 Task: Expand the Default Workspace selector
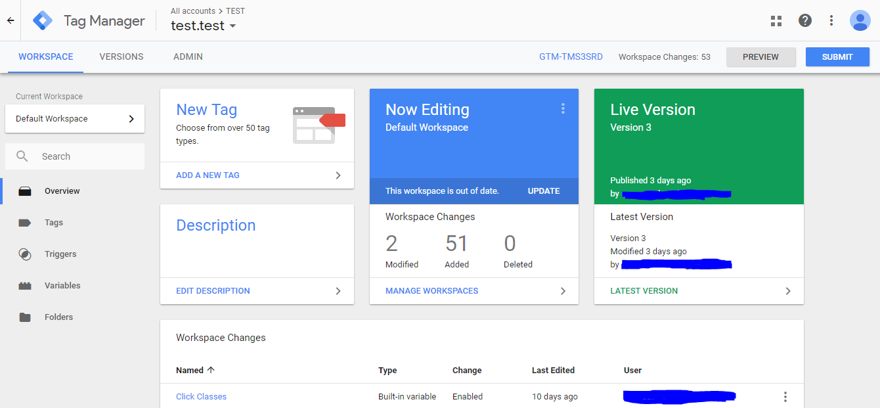(75, 119)
